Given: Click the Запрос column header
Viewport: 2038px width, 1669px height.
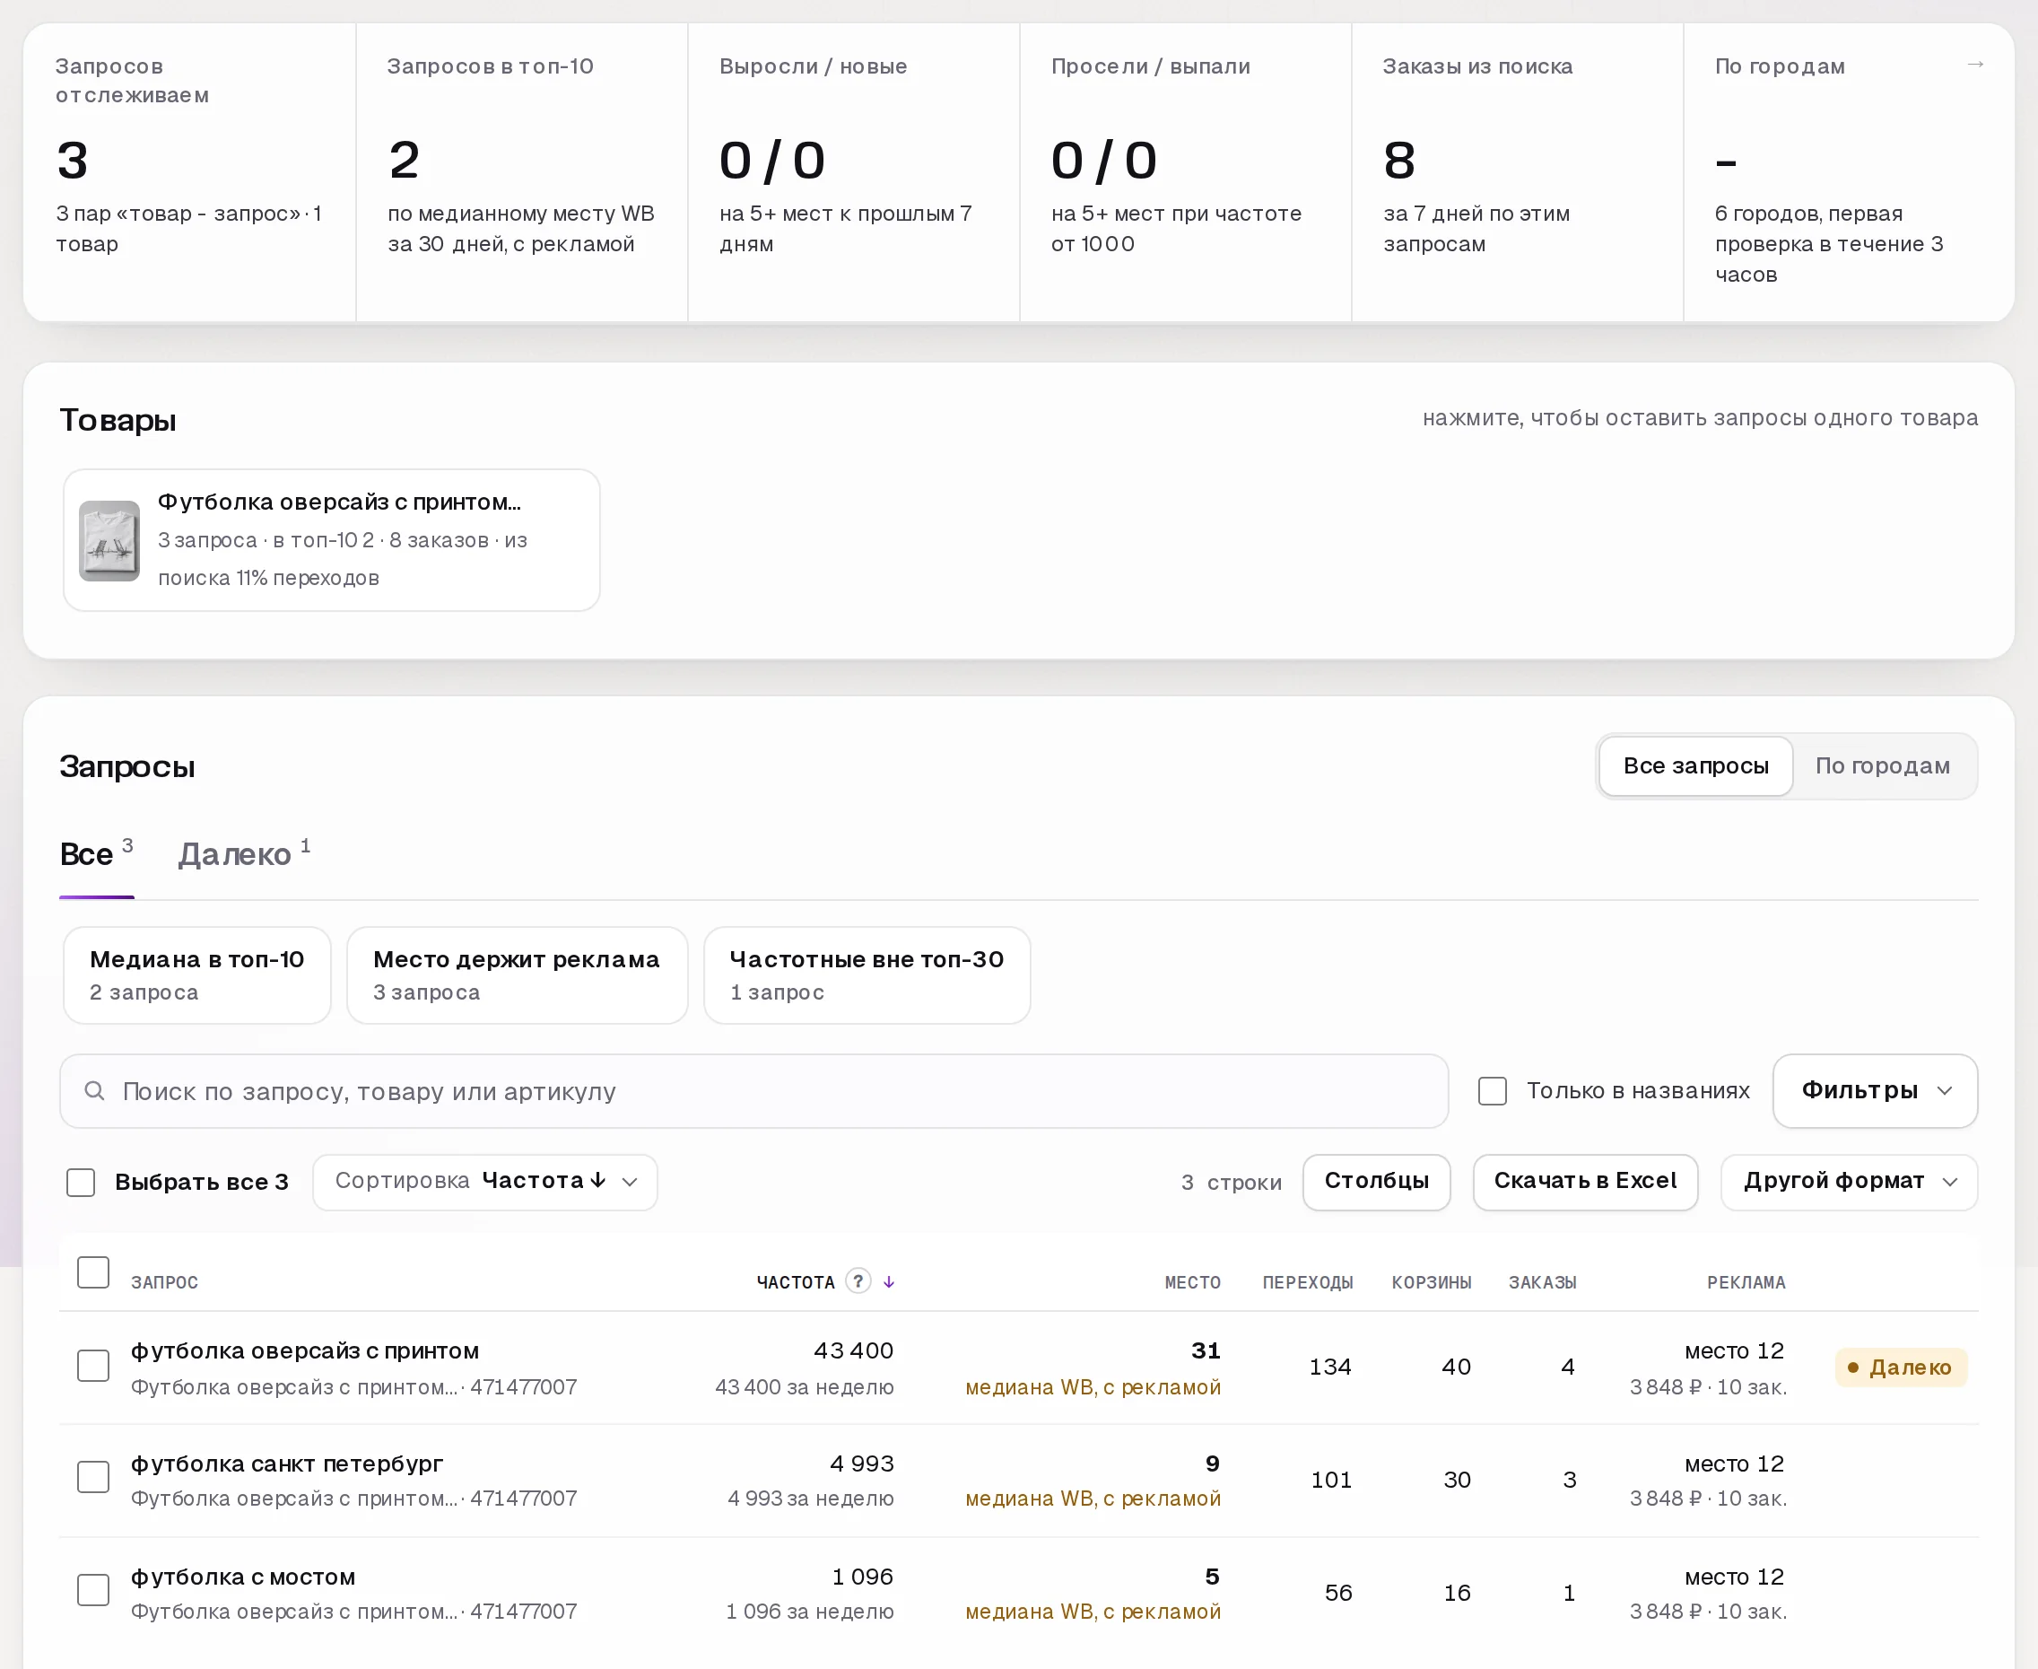Looking at the screenshot, I should (164, 1282).
